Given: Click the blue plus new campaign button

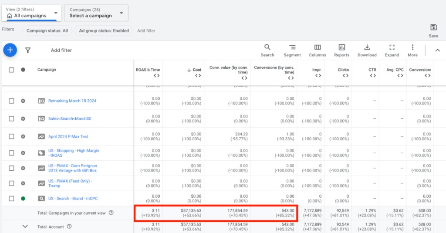Looking at the screenshot, I should (10, 50).
